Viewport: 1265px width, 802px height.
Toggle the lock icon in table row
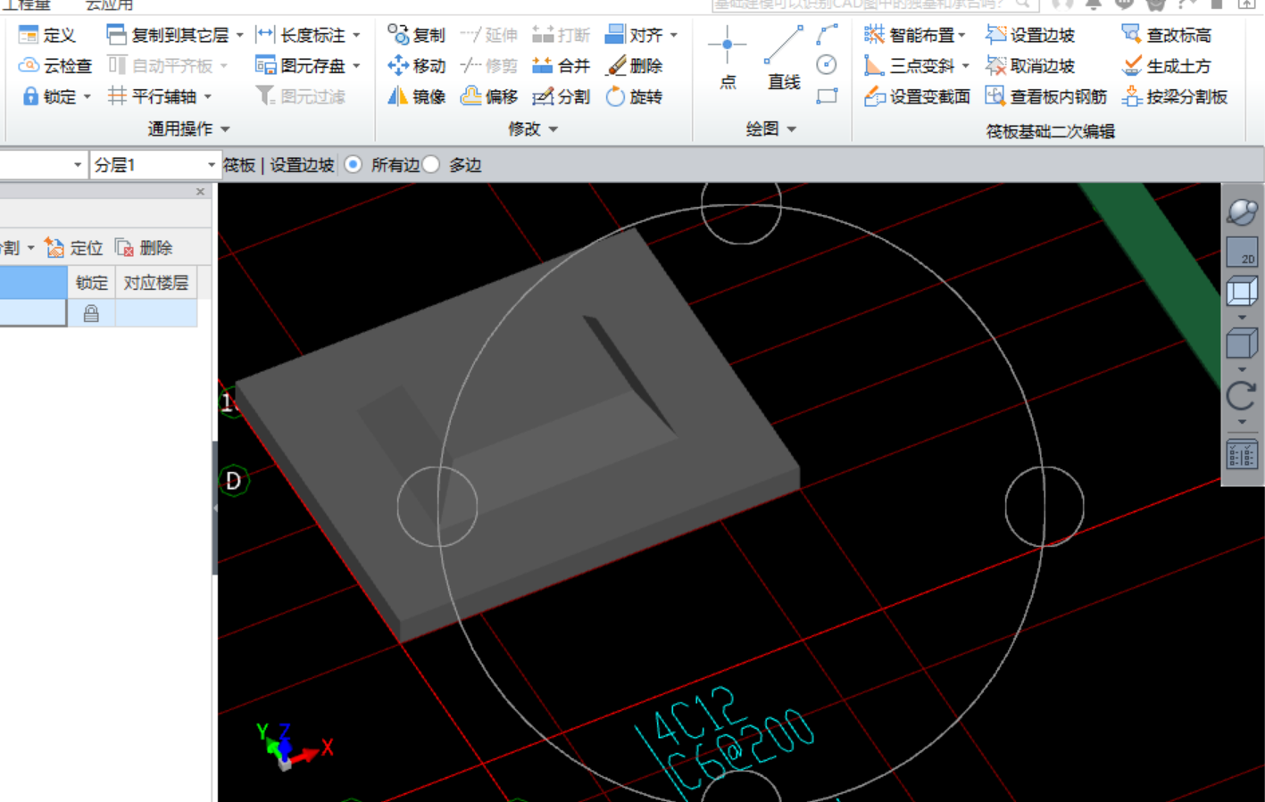tap(91, 313)
